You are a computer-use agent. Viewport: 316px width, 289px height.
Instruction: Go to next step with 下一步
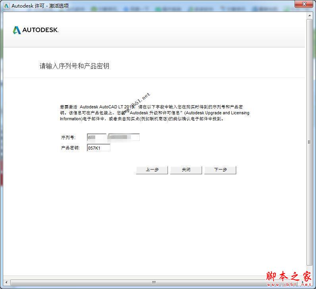click(220, 170)
